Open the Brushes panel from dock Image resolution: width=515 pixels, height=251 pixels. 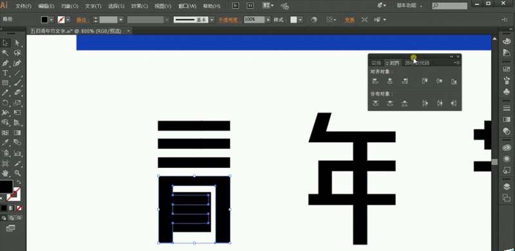[x=507, y=80]
